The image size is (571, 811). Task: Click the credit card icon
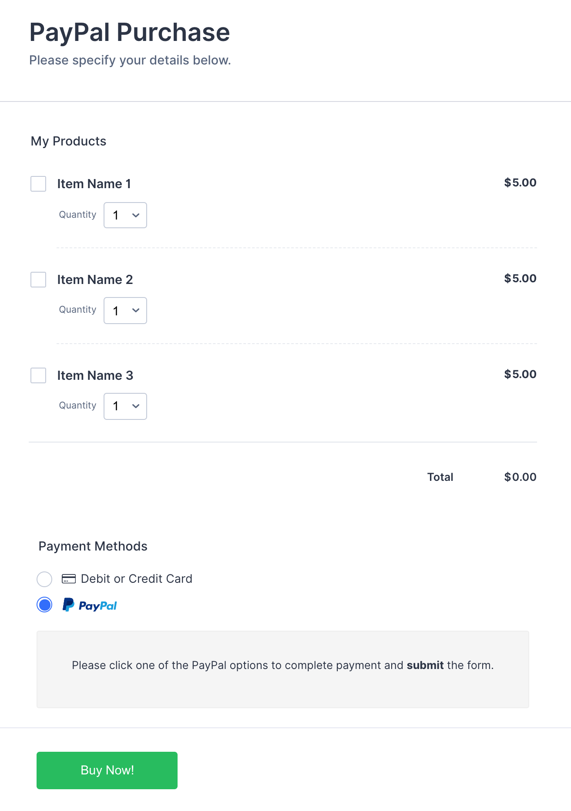[69, 579]
